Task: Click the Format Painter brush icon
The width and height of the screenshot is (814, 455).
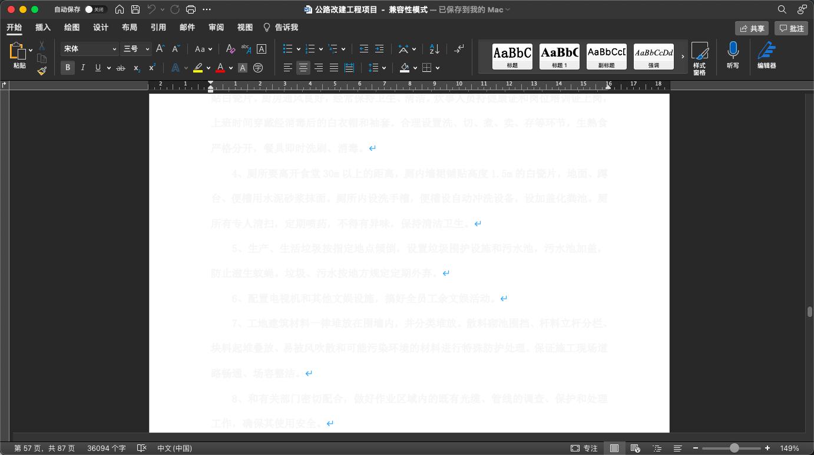Action: (42, 71)
